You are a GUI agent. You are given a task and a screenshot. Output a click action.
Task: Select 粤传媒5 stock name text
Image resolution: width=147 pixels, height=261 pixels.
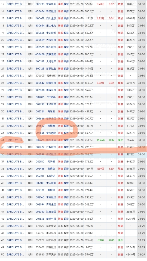click(51, 76)
